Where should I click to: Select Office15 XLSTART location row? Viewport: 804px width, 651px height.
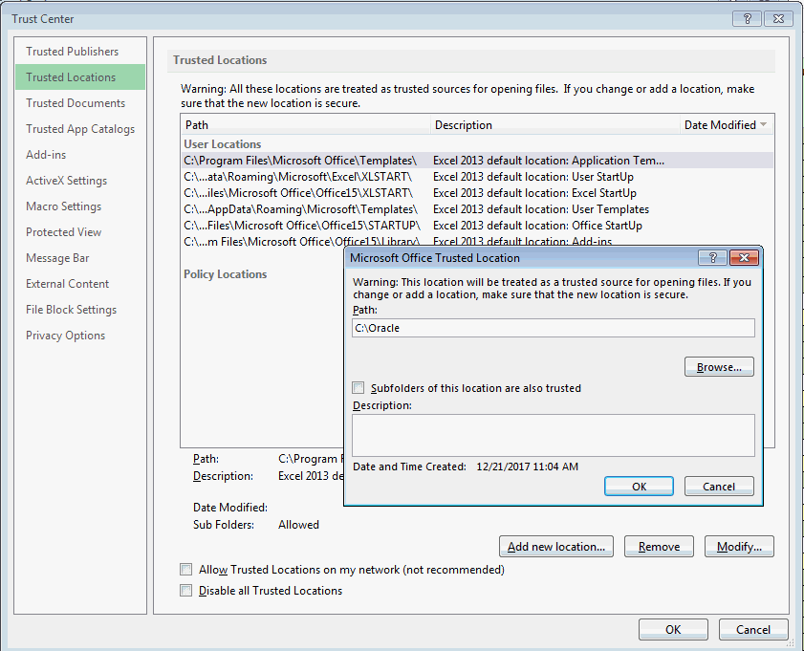pos(477,193)
